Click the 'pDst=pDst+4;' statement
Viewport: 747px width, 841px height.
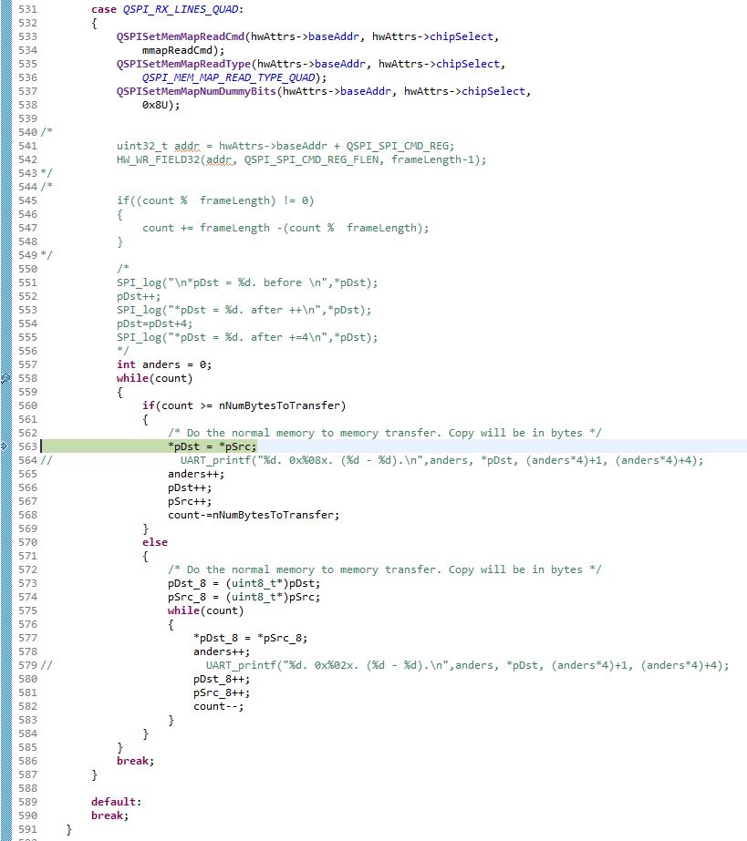pyautogui.click(x=155, y=323)
